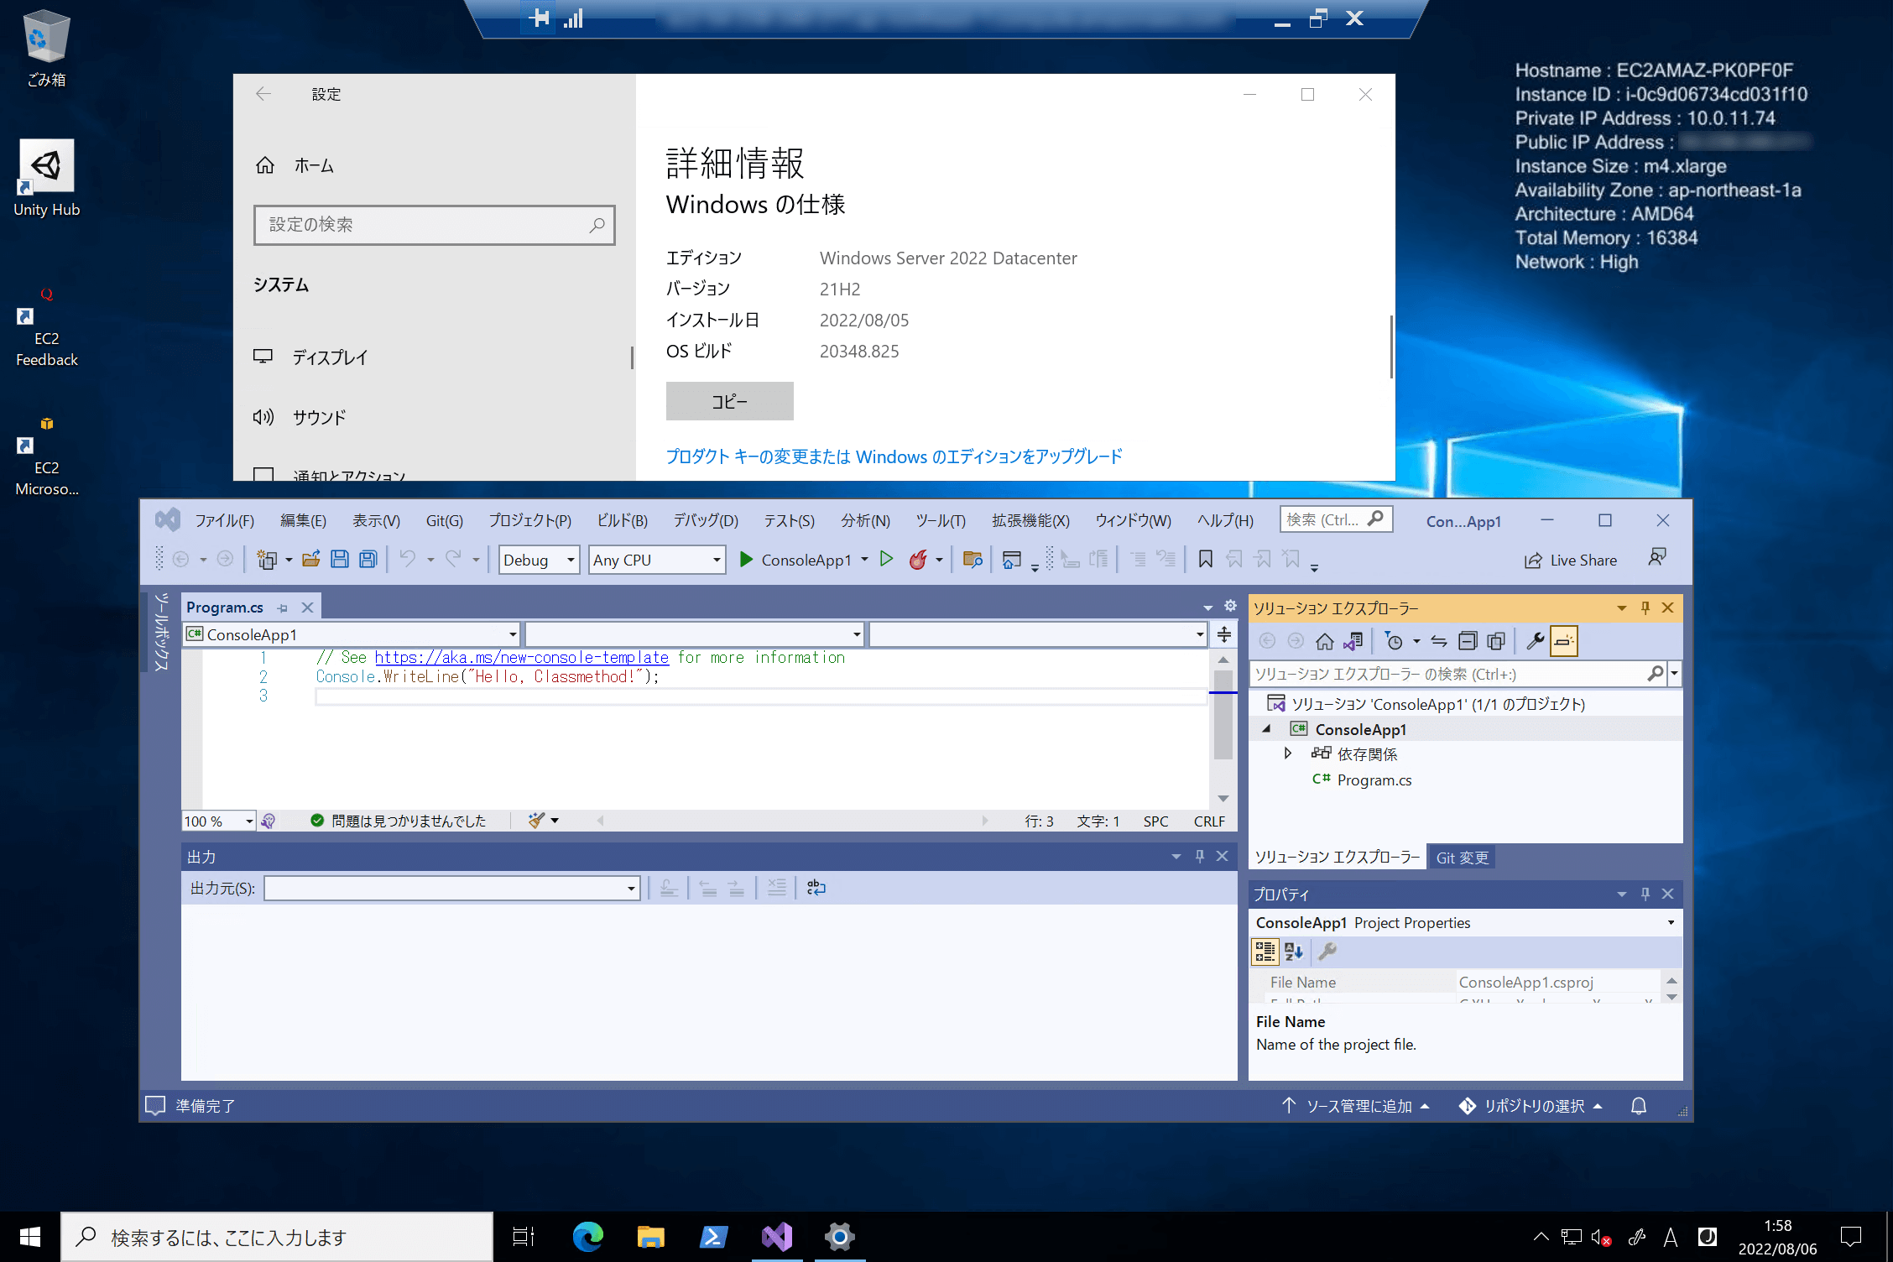The image size is (1893, 1262).
Task: Click the コピー button in Settings
Action: pyautogui.click(x=729, y=401)
